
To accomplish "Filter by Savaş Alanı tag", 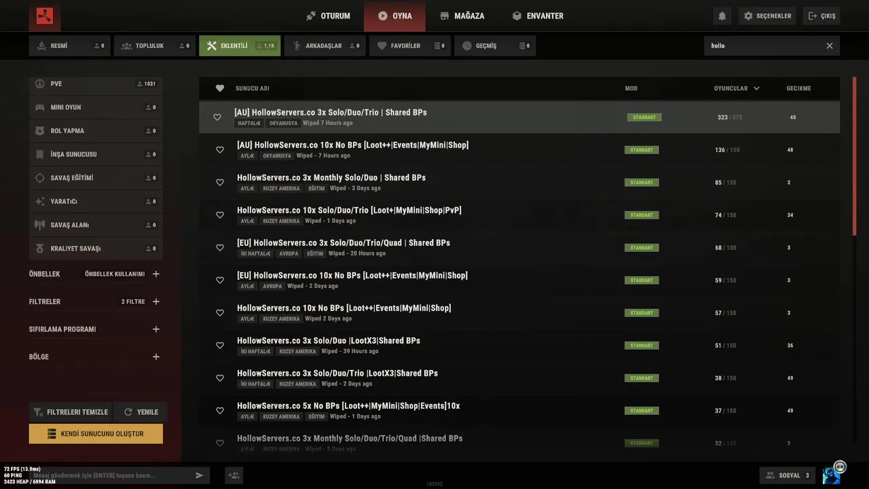I will click(x=96, y=225).
